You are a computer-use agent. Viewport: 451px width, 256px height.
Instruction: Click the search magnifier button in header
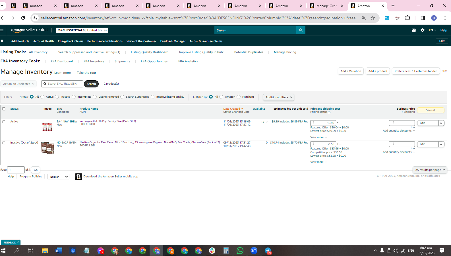(x=301, y=30)
